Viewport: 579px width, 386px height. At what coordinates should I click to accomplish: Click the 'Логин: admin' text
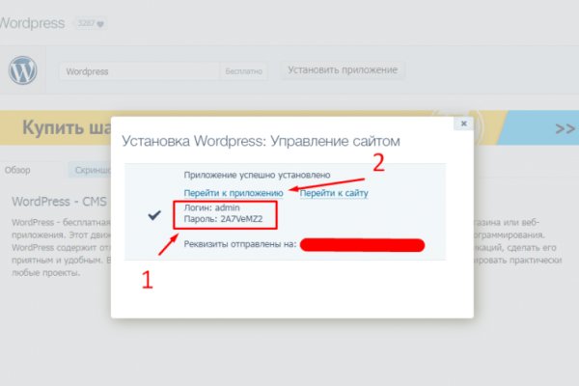point(214,207)
